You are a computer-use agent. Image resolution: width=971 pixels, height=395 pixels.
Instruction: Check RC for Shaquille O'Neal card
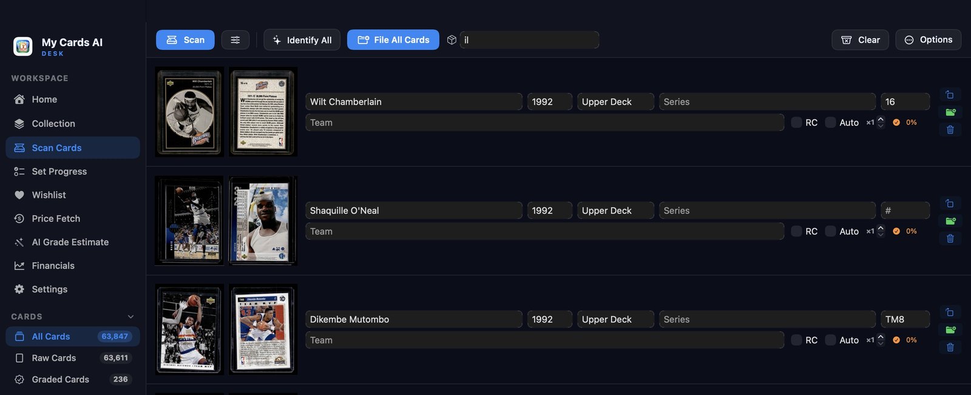pyautogui.click(x=796, y=231)
